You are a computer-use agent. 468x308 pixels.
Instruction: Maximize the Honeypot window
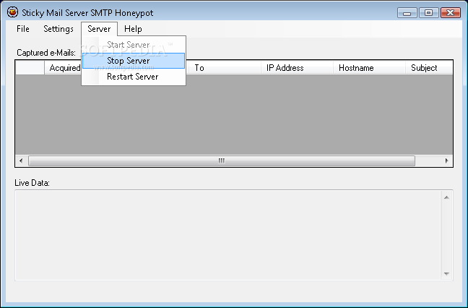tap(428, 13)
